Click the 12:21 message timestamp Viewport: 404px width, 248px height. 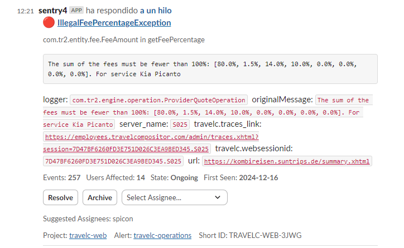(26, 11)
